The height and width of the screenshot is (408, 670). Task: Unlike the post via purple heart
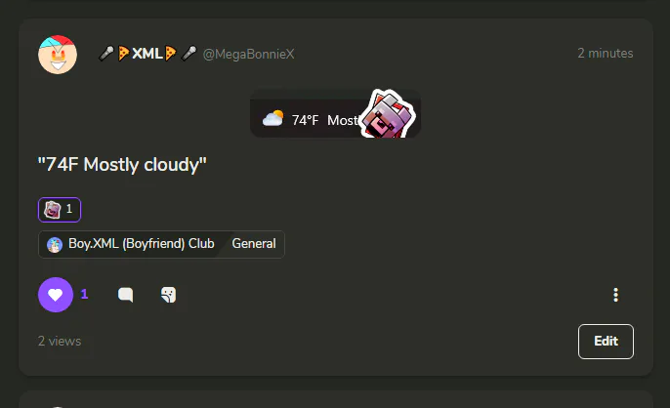click(x=56, y=295)
